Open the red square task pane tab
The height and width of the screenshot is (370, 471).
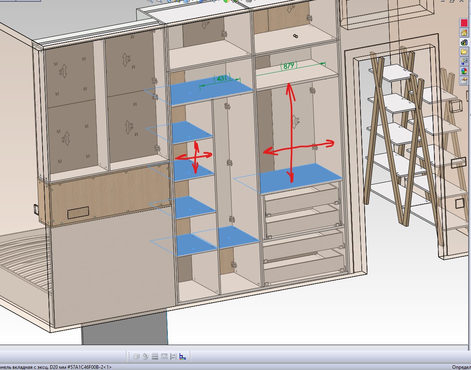(x=464, y=23)
